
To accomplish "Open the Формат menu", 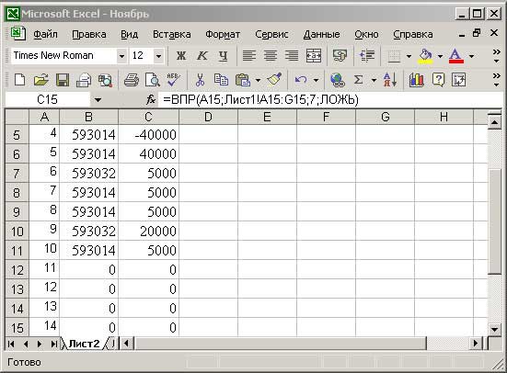I will tap(223, 34).
